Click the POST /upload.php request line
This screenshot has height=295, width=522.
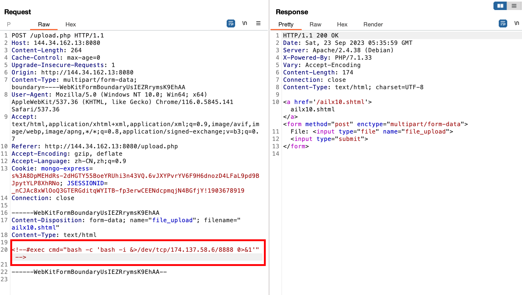[x=58, y=35]
